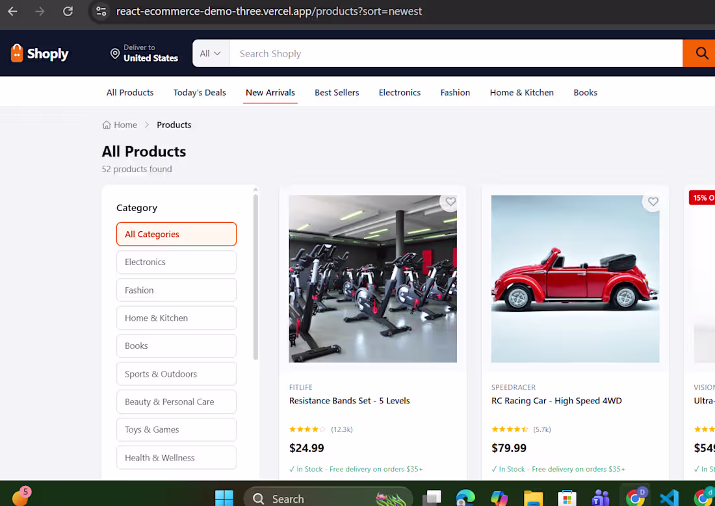Click the Home icon in the breadcrumb
Image resolution: width=715 pixels, height=506 pixels.
(x=106, y=124)
